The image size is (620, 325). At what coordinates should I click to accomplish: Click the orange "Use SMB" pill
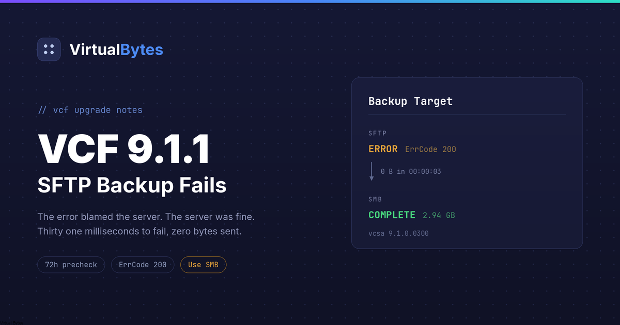[x=203, y=265]
